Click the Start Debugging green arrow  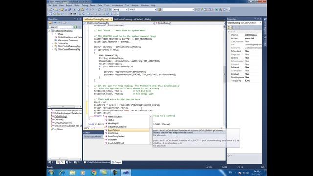point(110,10)
